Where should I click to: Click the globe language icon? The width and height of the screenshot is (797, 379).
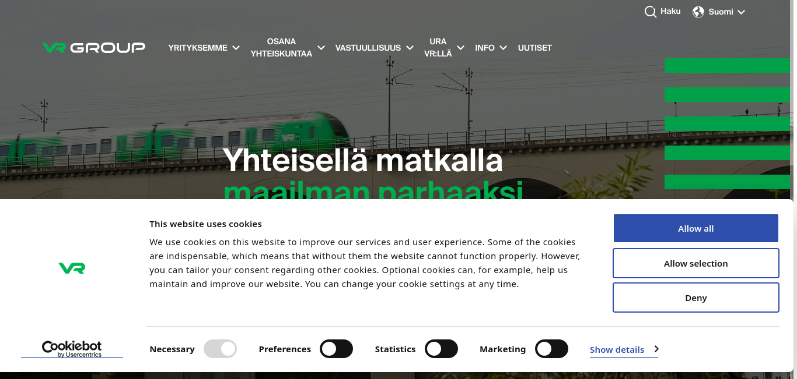click(x=698, y=12)
